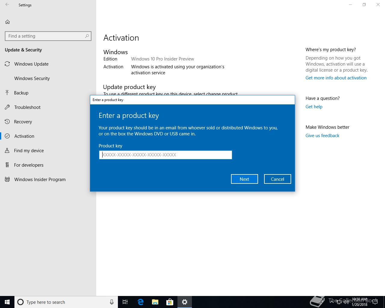Launch Microsoft Edge from the taskbar
Image resolution: width=385 pixels, height=308 pixels.
tap(140, 302)
